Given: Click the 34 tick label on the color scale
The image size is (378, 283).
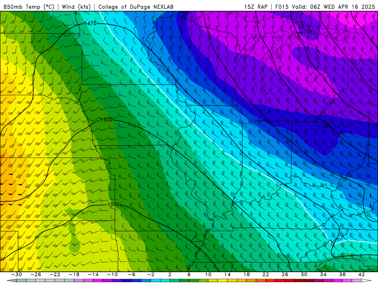Looking at the screenshot, I should (x=323, y=275).
